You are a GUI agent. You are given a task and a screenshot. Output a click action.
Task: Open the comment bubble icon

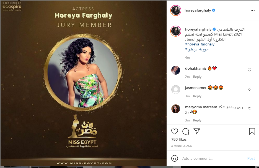[186, 131]
